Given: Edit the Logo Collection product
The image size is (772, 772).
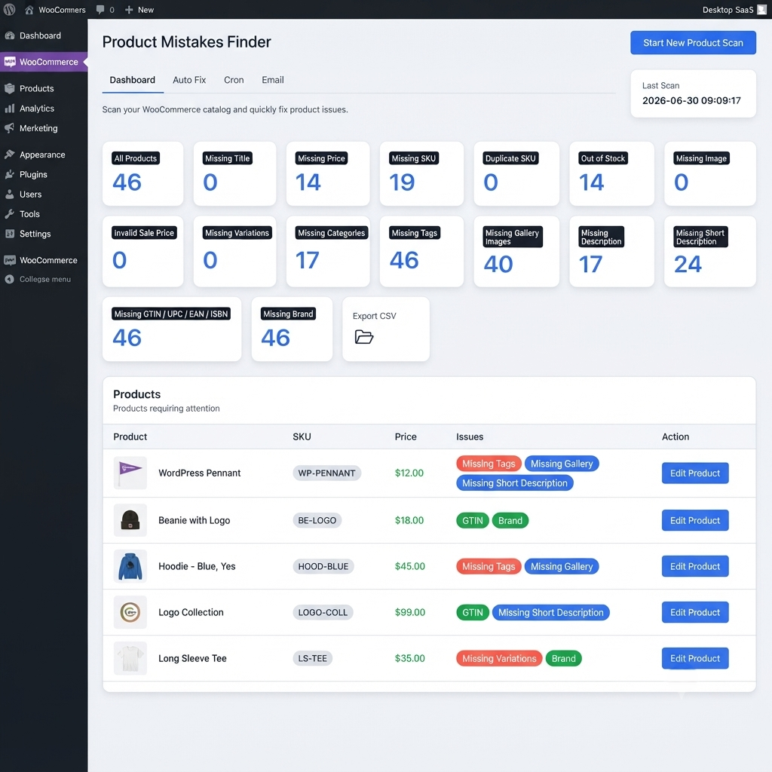Looking at the screenshot, I should coord(694,612).
